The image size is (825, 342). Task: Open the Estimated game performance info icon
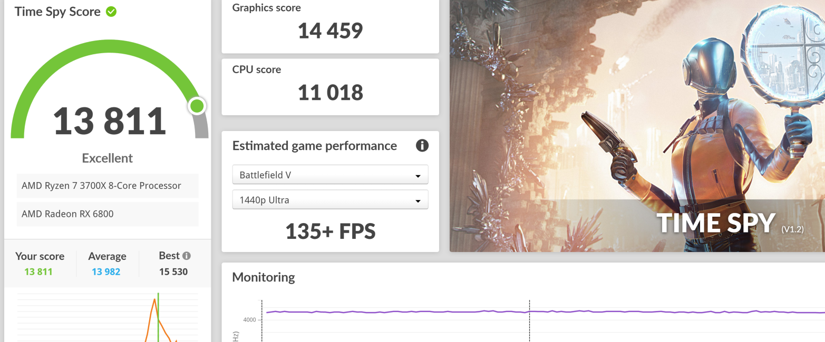[x=422, y=146]
